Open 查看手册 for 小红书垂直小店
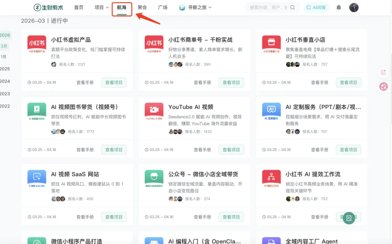Viewport: 392px width, 244px height. pos(319,83)
